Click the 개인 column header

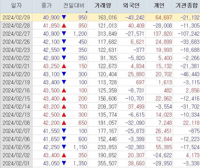pyautogui.click(x=159, y=6)
